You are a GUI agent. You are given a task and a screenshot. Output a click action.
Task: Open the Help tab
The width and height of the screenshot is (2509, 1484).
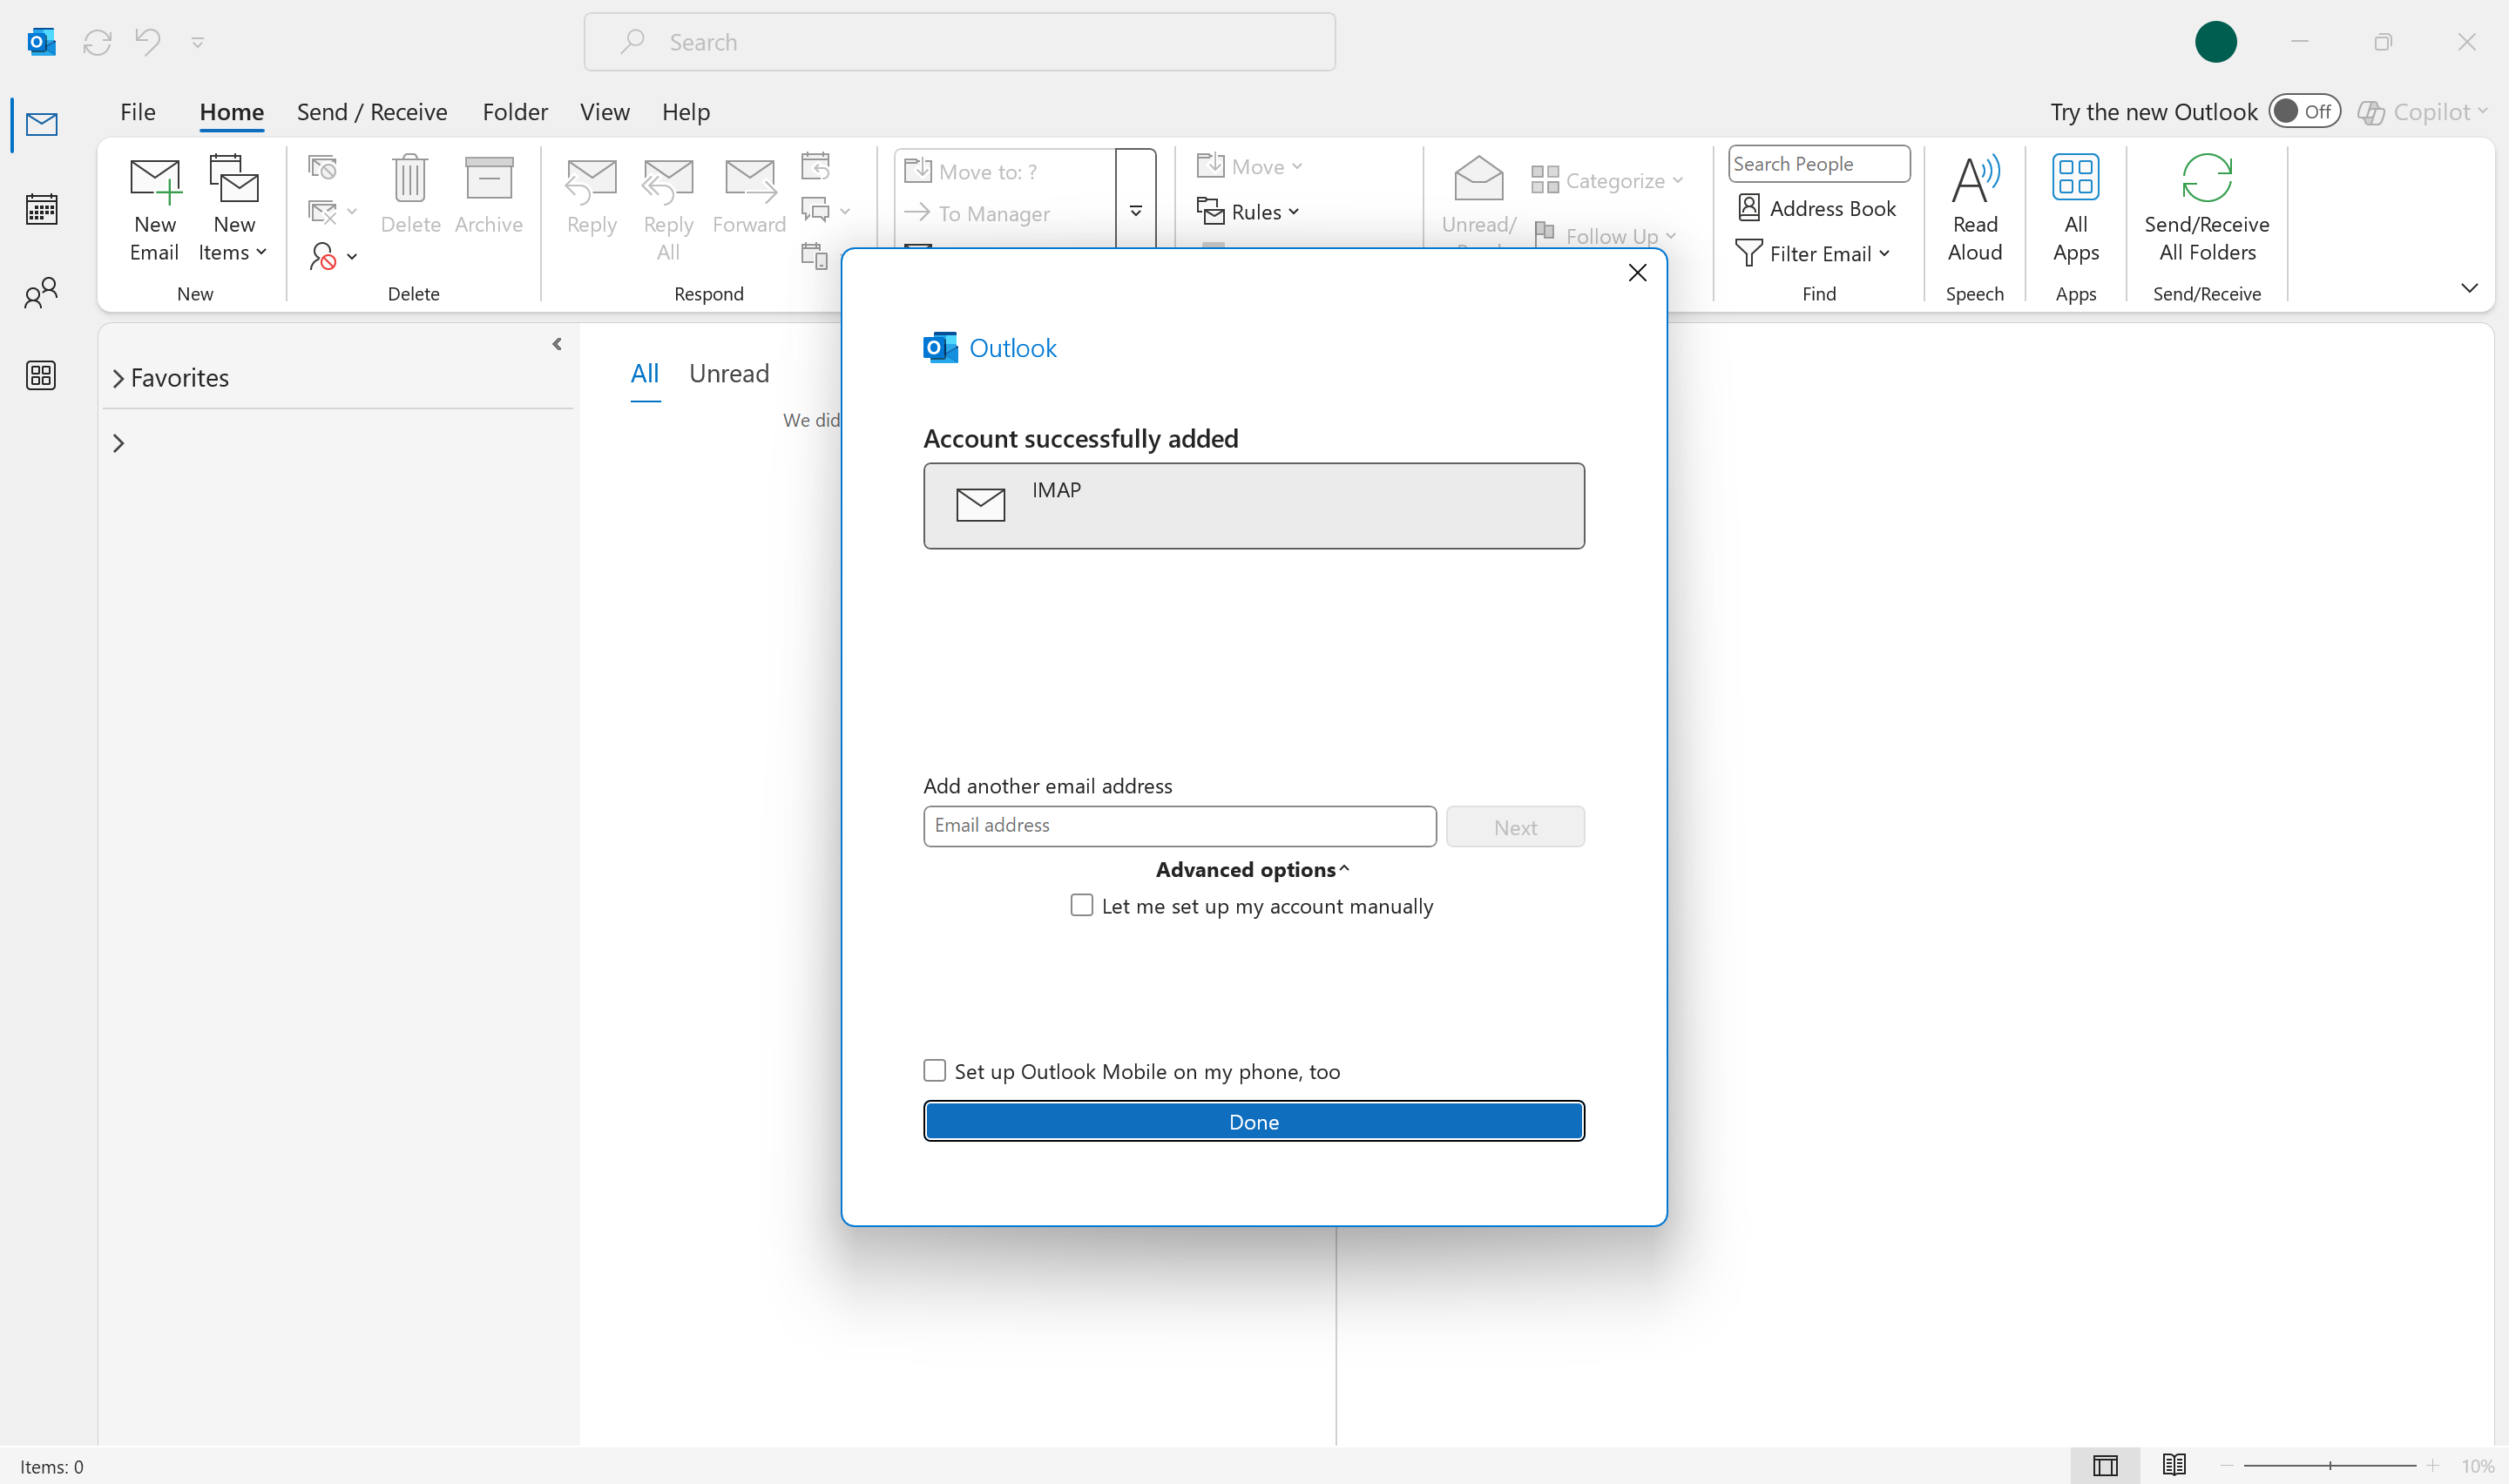[x=686, y=112]
